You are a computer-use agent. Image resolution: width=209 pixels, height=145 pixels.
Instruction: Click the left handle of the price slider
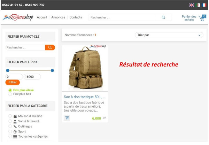[8, 70]
